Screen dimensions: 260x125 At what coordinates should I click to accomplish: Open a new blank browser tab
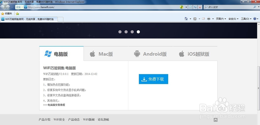pyautogui.click(x=60, y=19)
